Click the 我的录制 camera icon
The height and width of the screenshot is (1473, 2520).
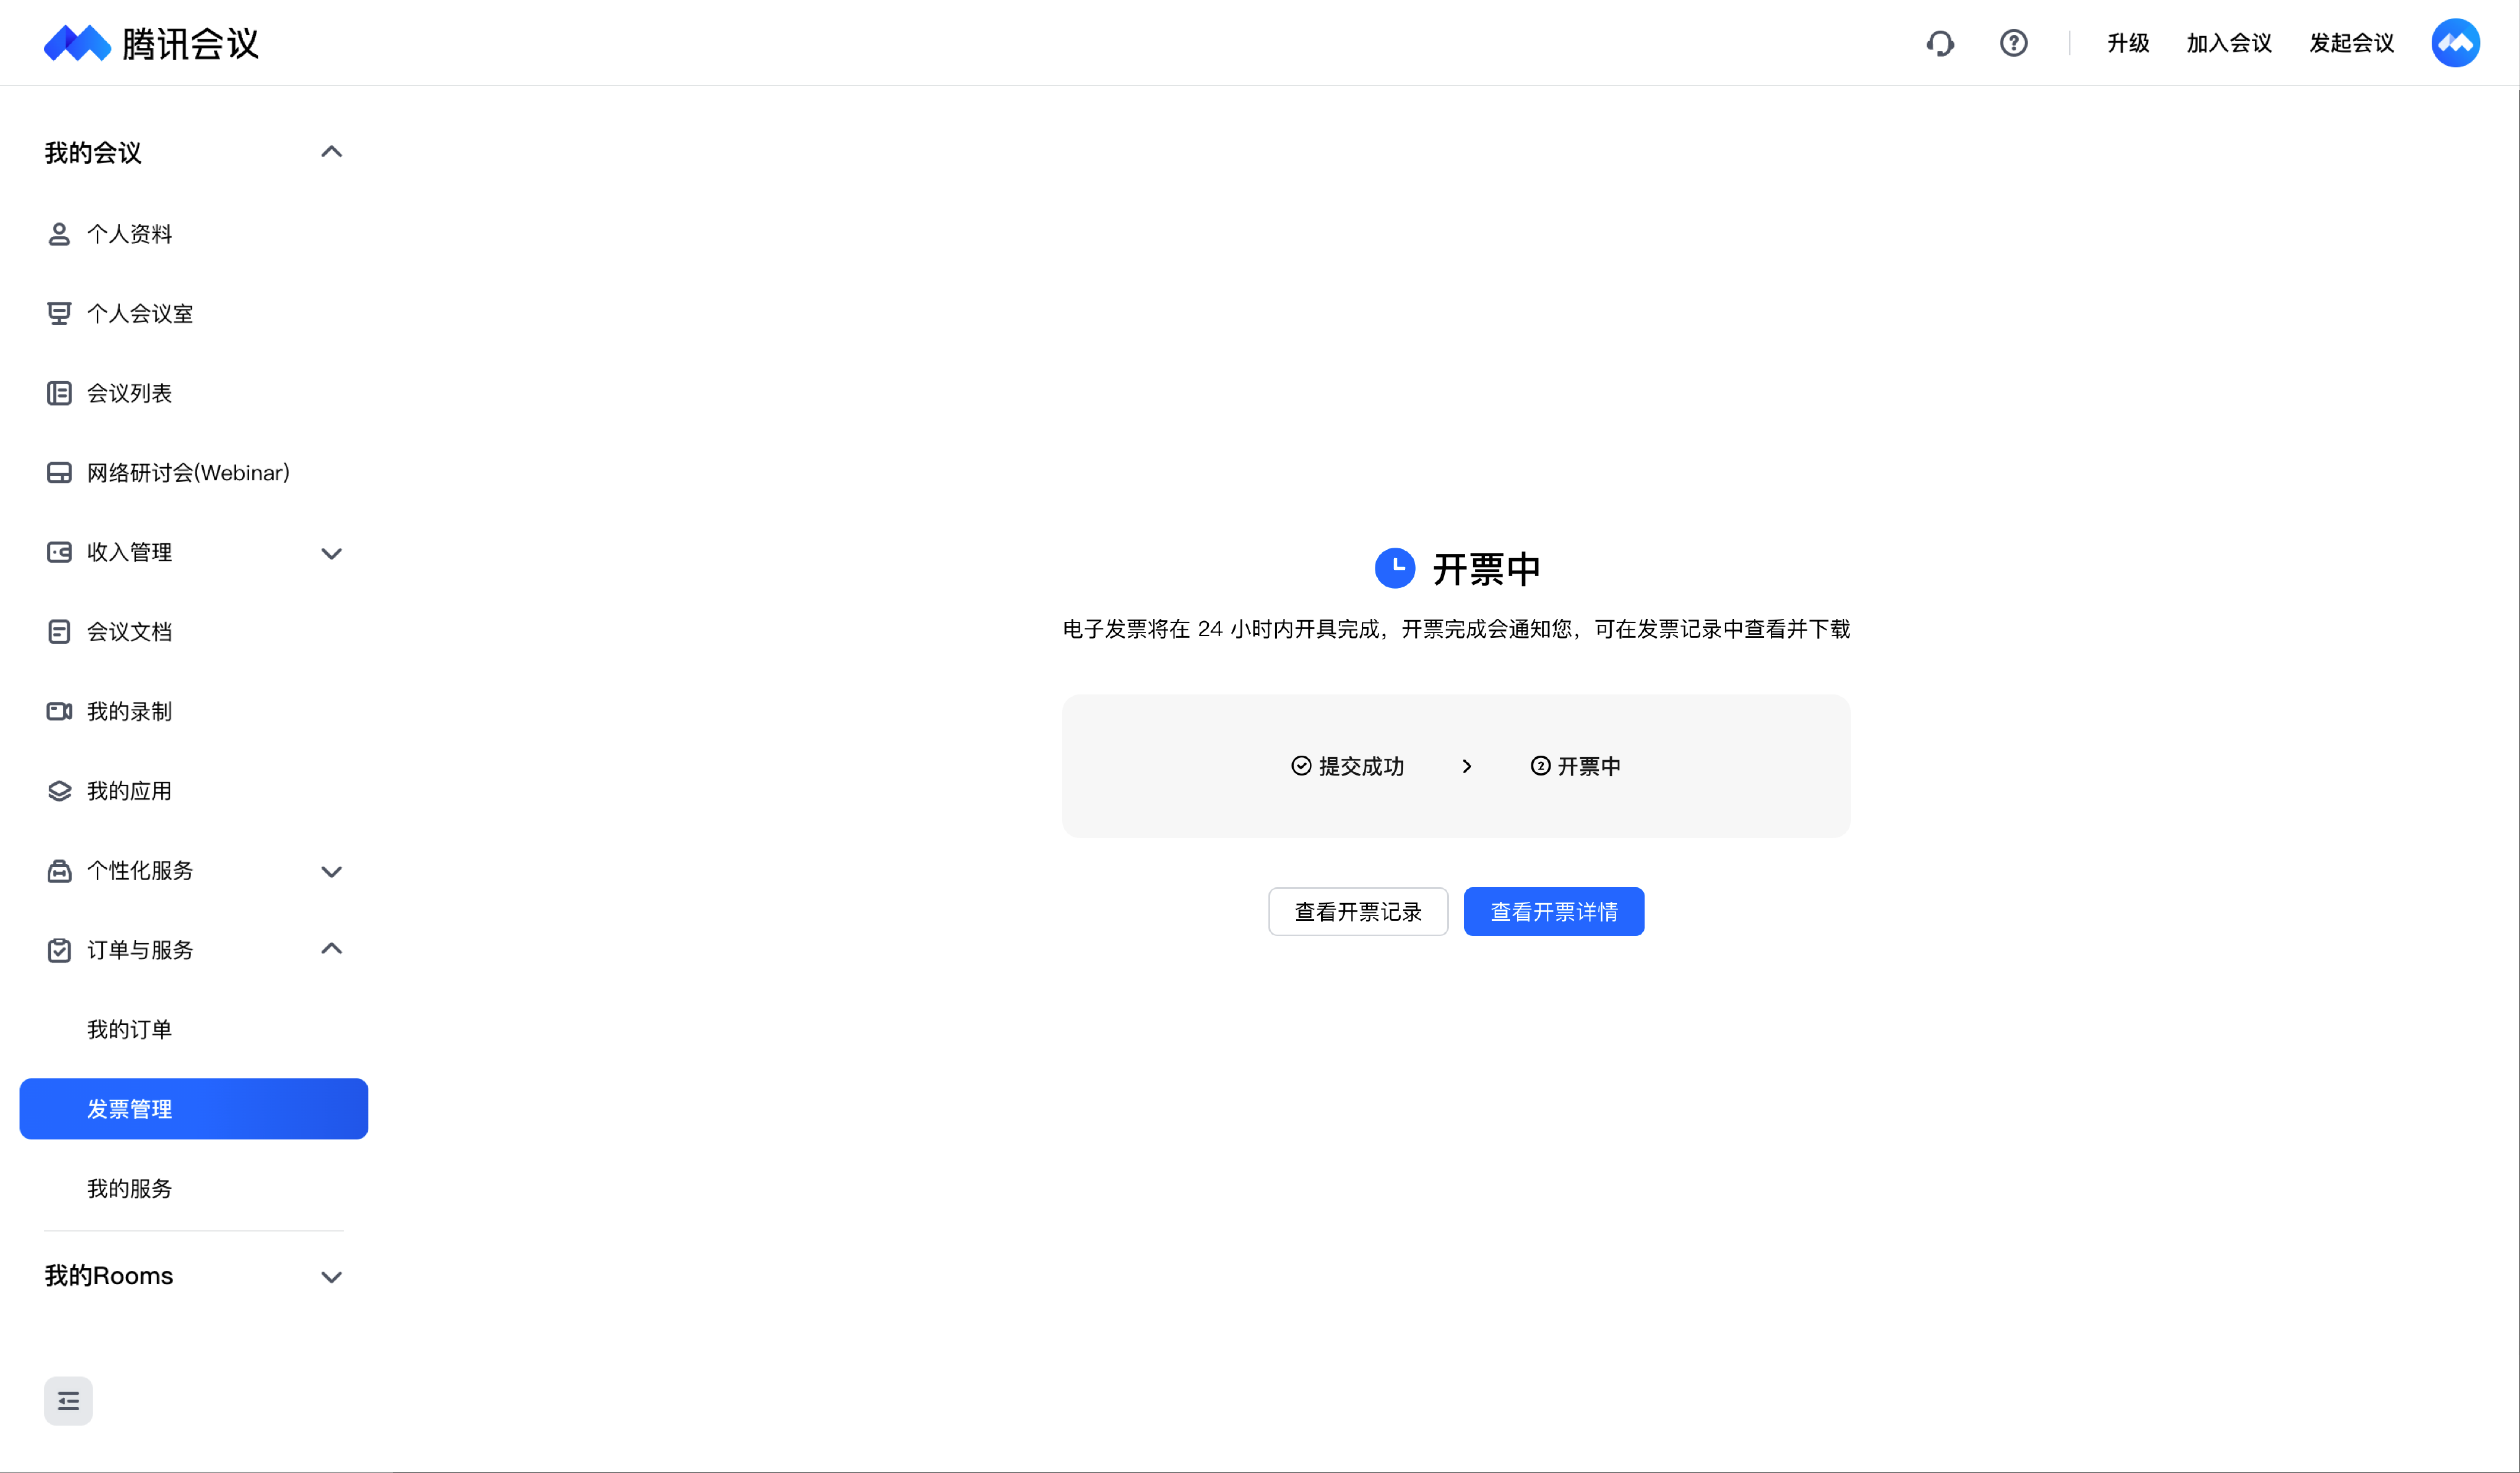59,711
